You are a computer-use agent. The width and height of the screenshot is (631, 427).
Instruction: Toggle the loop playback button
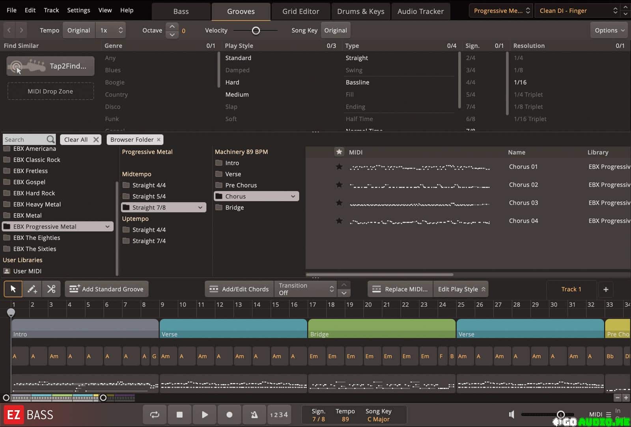(155, 414)
